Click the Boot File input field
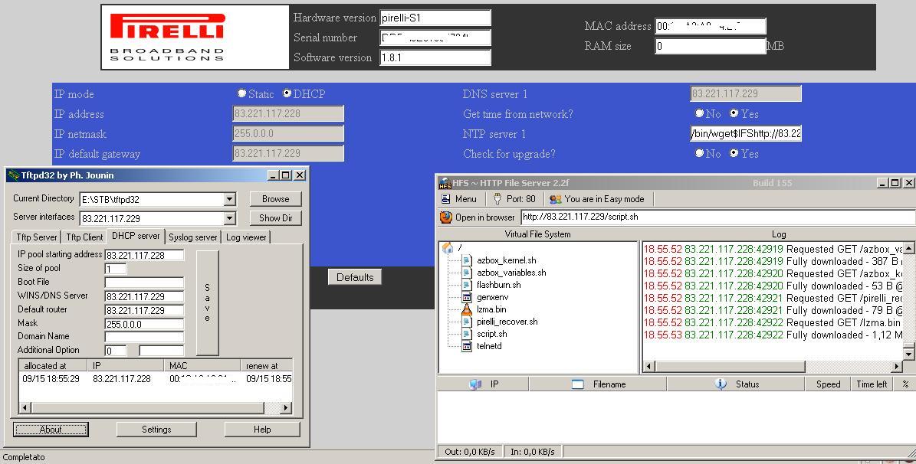916x464 pixels. point(144,282)
